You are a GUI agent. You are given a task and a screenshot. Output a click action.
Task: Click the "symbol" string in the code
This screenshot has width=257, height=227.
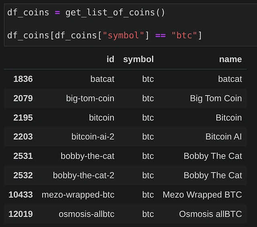[123, 35]
